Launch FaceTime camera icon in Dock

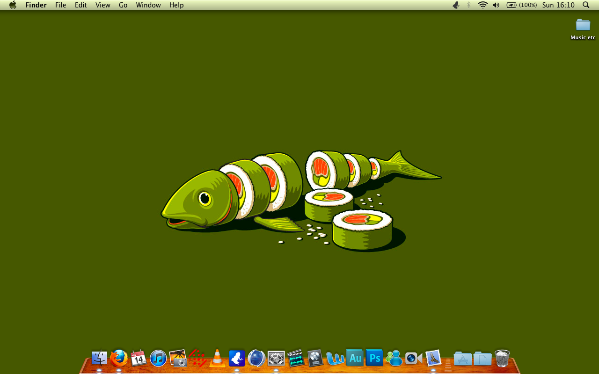[x=414, y=359]
